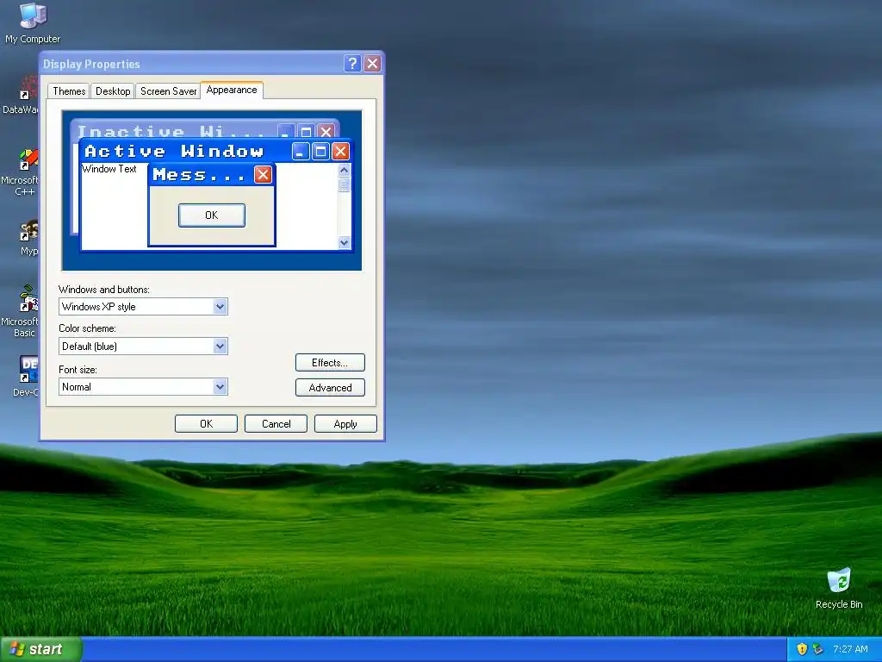This screenshot has width=882, height=662.
Task: Switch to the Desktop tab
Action: tap(113, 91)
